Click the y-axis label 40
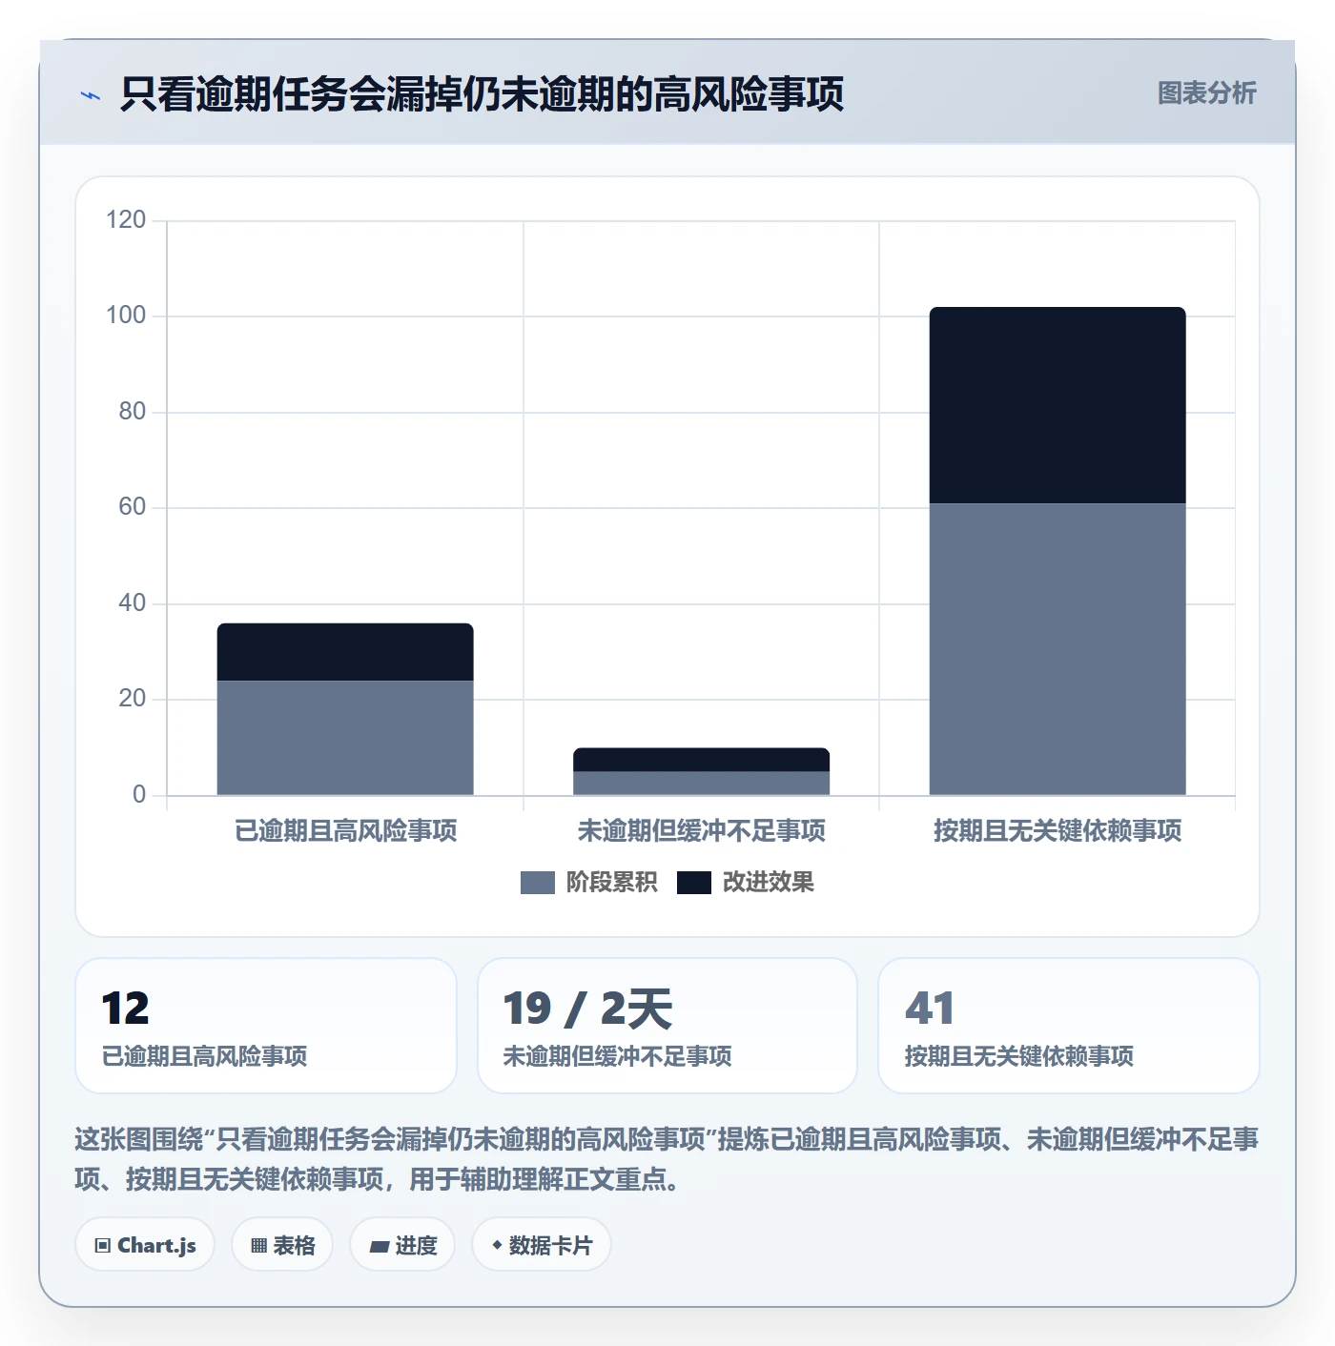 click(x=132, y=603)
